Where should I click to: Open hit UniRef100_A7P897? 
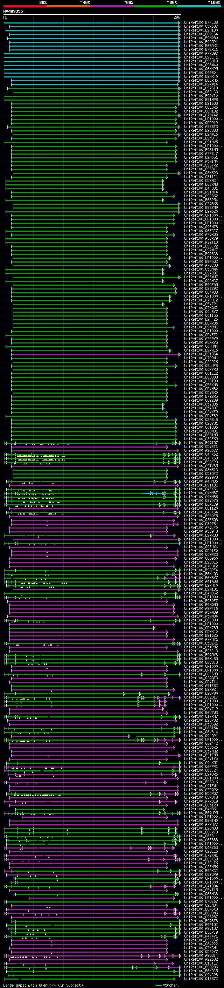(201, 53)
